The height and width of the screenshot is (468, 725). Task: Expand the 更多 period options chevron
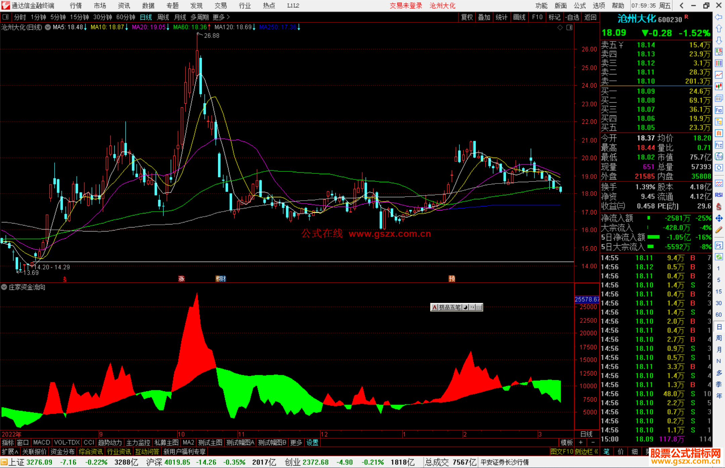[228, 17]
